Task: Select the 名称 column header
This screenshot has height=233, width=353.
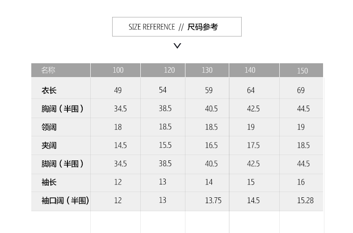Action: (48, 70)
